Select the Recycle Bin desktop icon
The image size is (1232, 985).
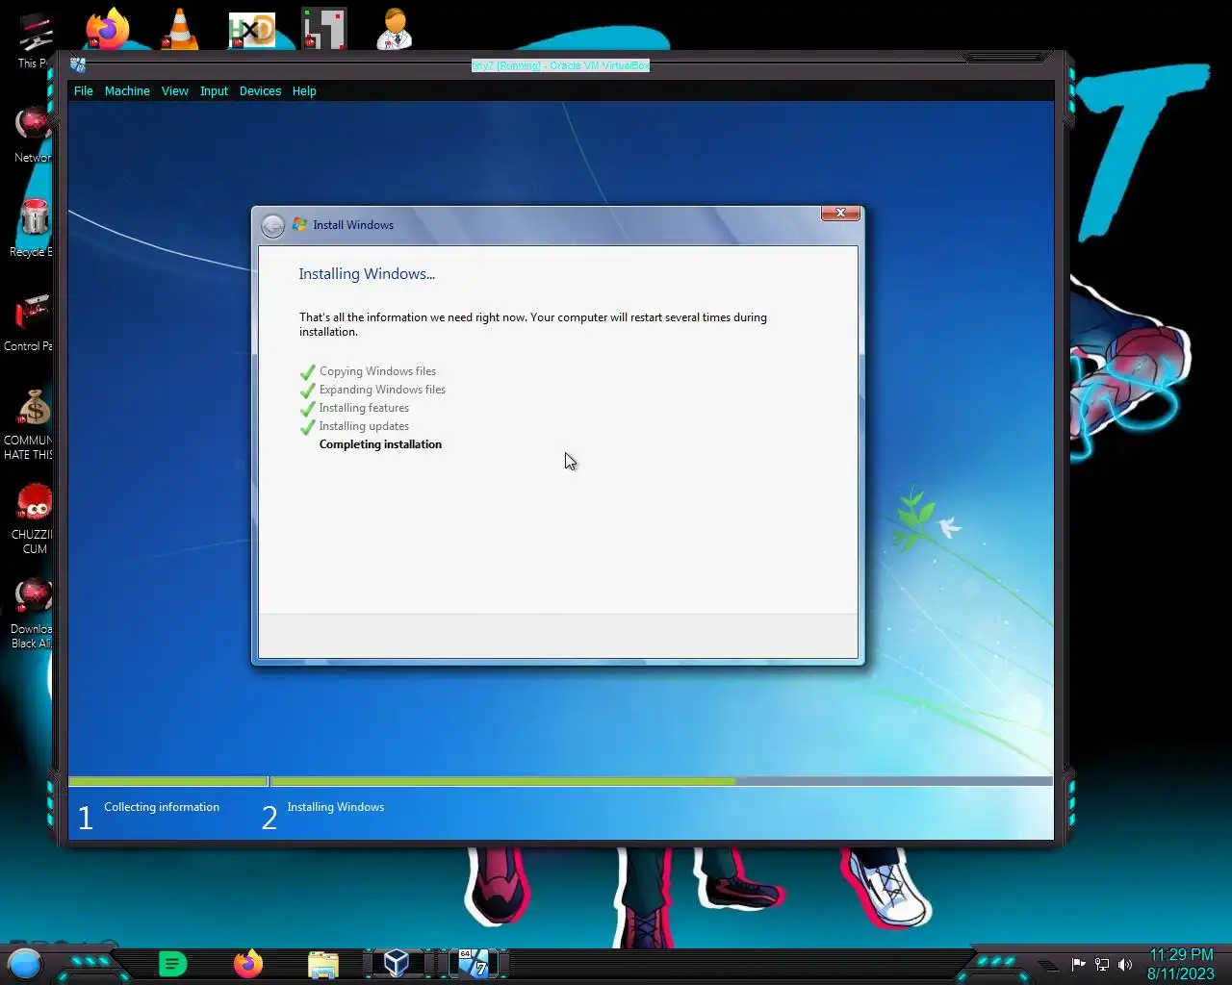coord(34,228)
